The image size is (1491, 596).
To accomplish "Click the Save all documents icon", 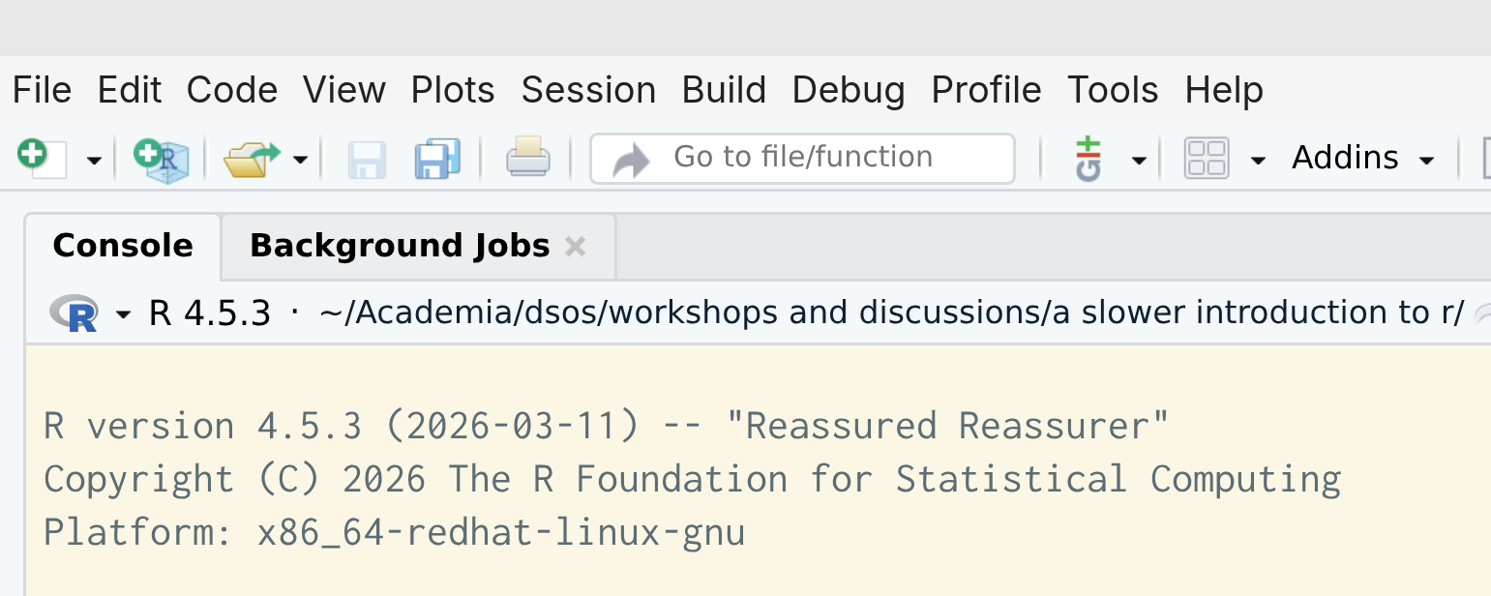I will coord(437,159).
